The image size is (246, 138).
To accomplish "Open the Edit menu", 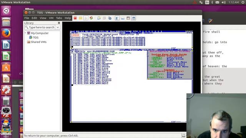I will pyautogui.click(x=34, y=18).
